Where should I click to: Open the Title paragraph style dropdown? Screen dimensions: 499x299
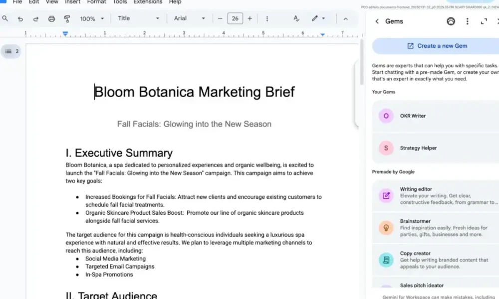click(x=138, y=18)
